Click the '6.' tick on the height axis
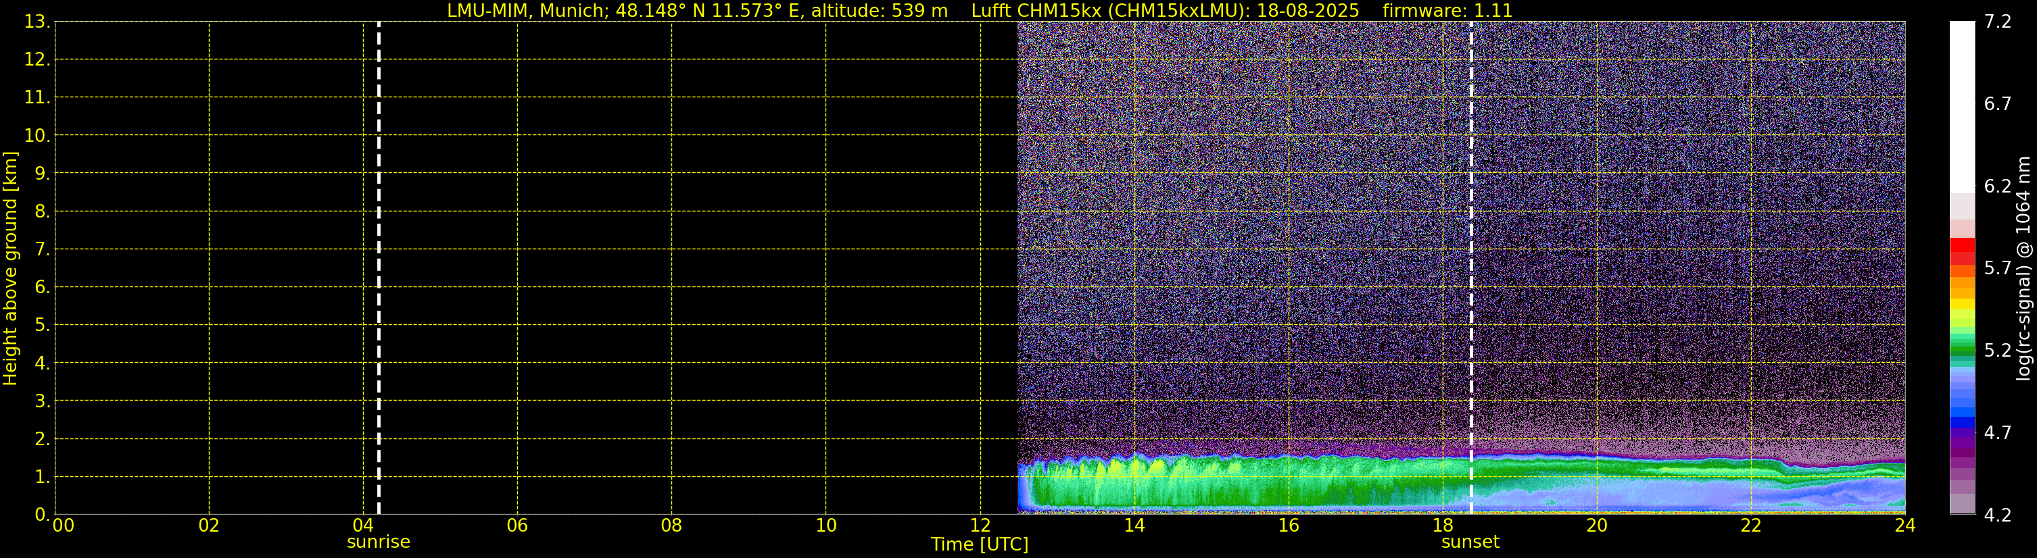This screenshot has width=2037, height=558. pyautogui.click(x=42, y=287)
